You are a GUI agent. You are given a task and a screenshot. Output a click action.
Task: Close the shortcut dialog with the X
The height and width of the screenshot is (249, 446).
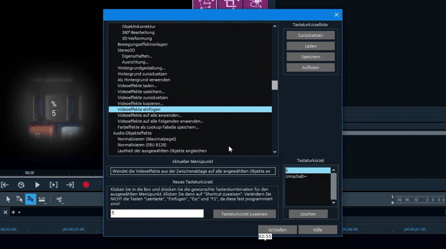pyautogui.click(x=336, y=15)
